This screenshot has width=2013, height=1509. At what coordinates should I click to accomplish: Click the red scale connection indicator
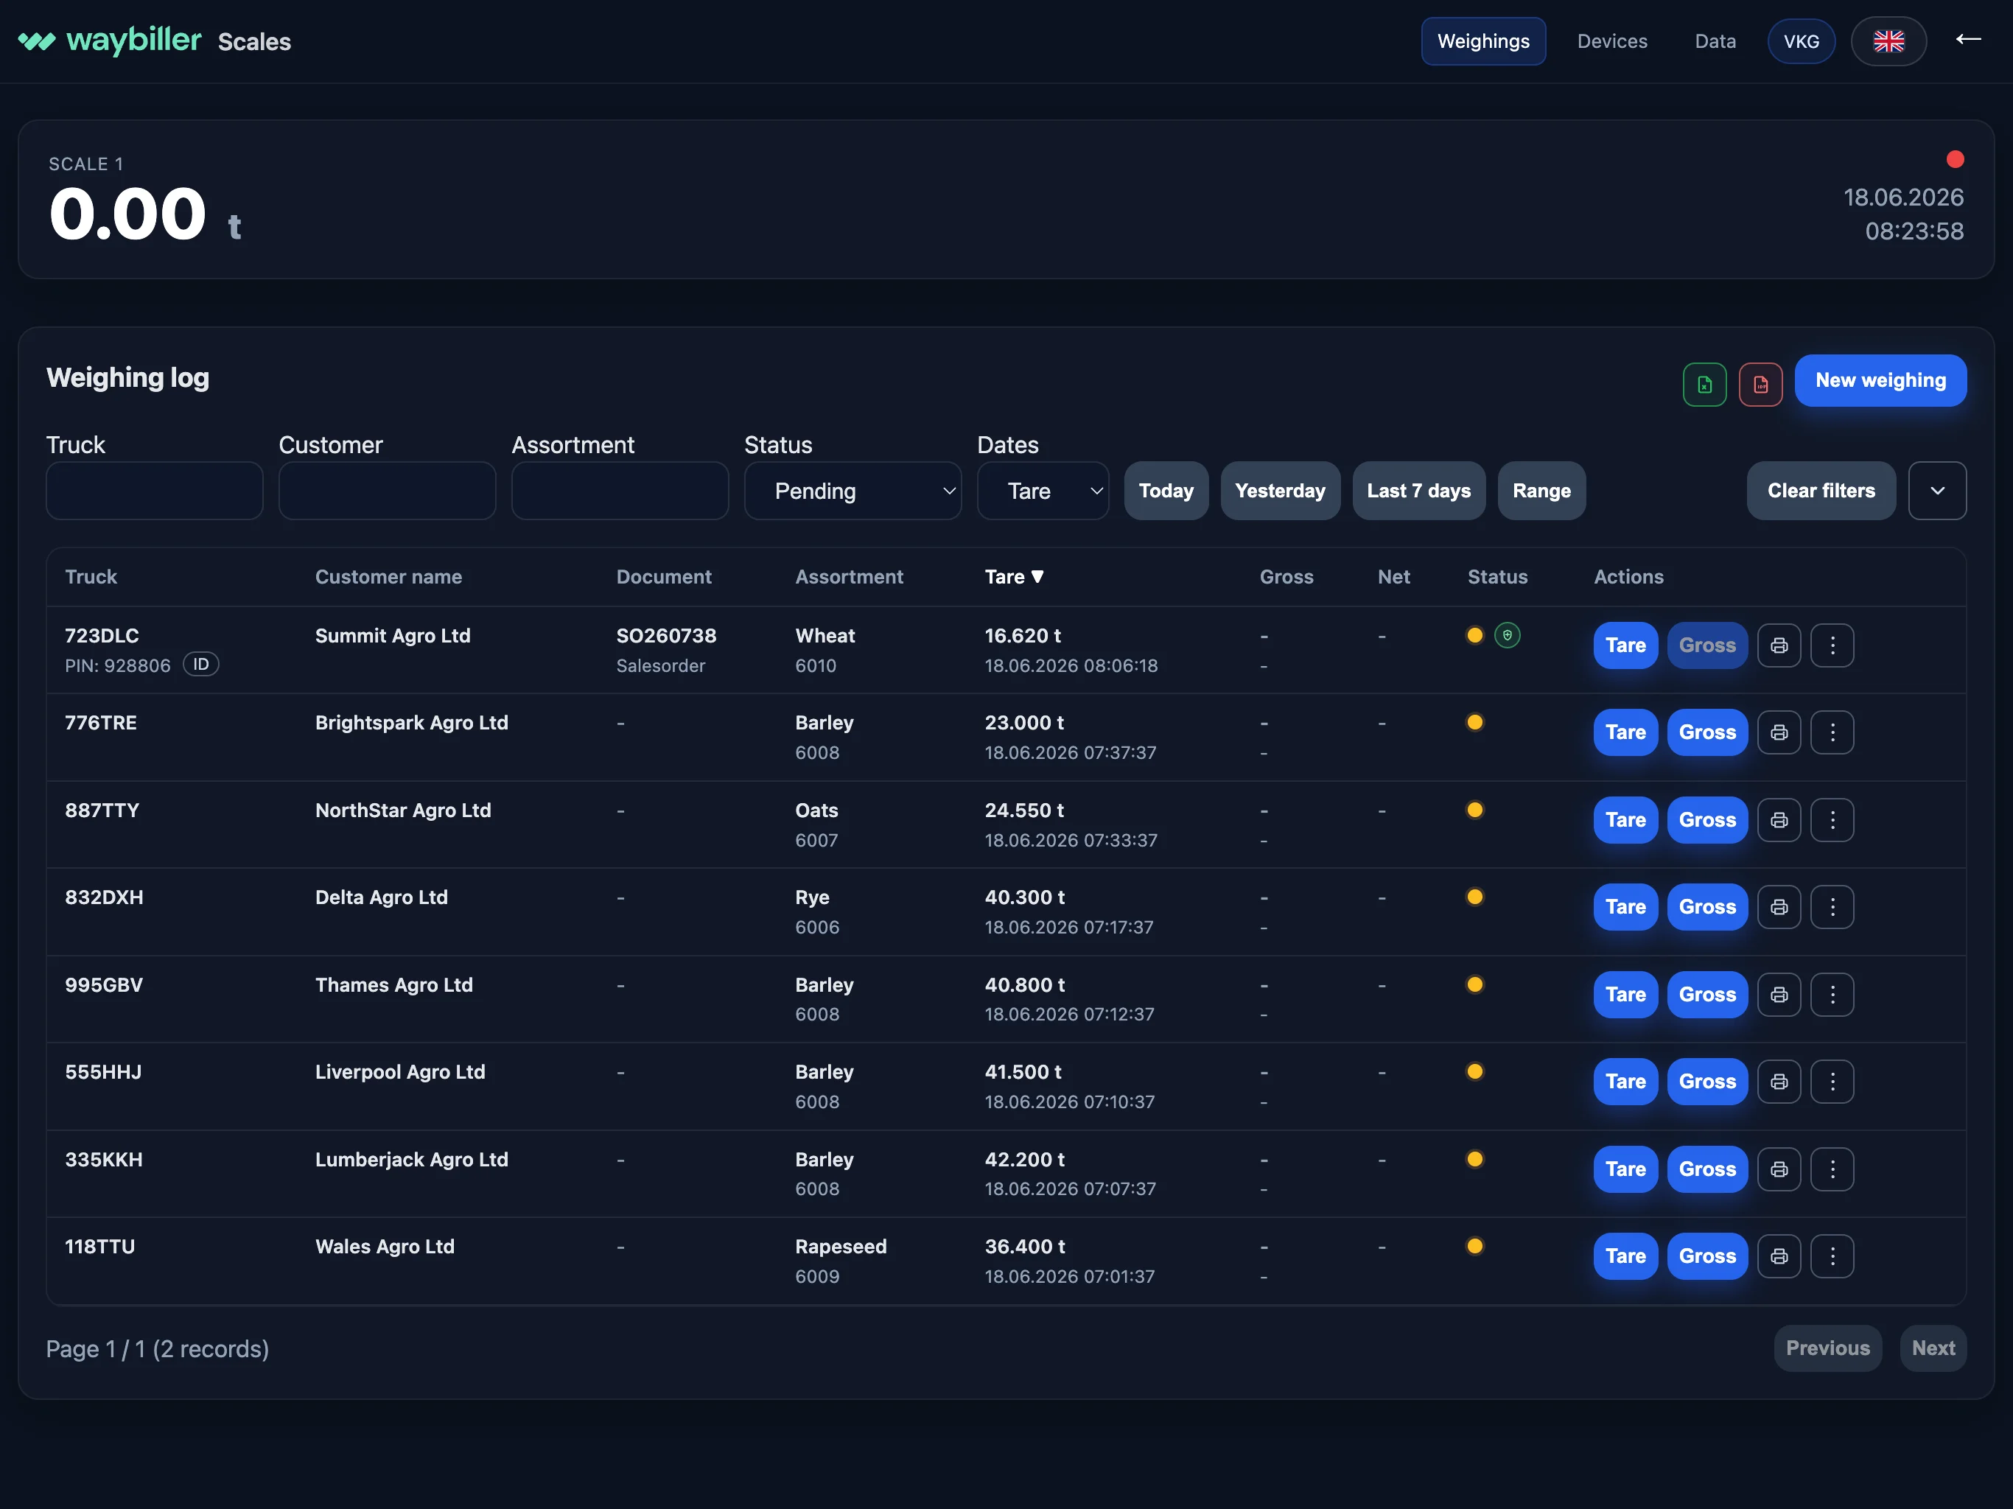tap(1955, 160)
